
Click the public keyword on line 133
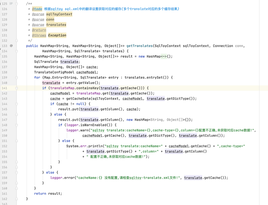tap(32, 46)
